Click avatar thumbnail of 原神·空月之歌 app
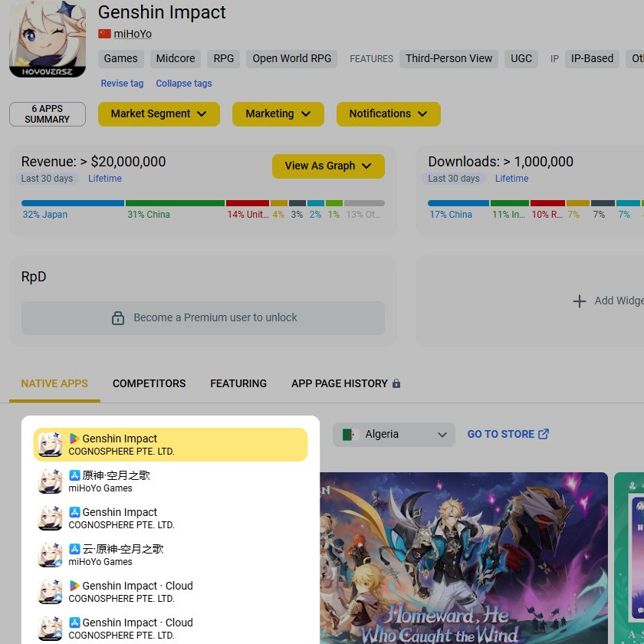The height and width of the screenshot is (644, 644). coord(50,481)
